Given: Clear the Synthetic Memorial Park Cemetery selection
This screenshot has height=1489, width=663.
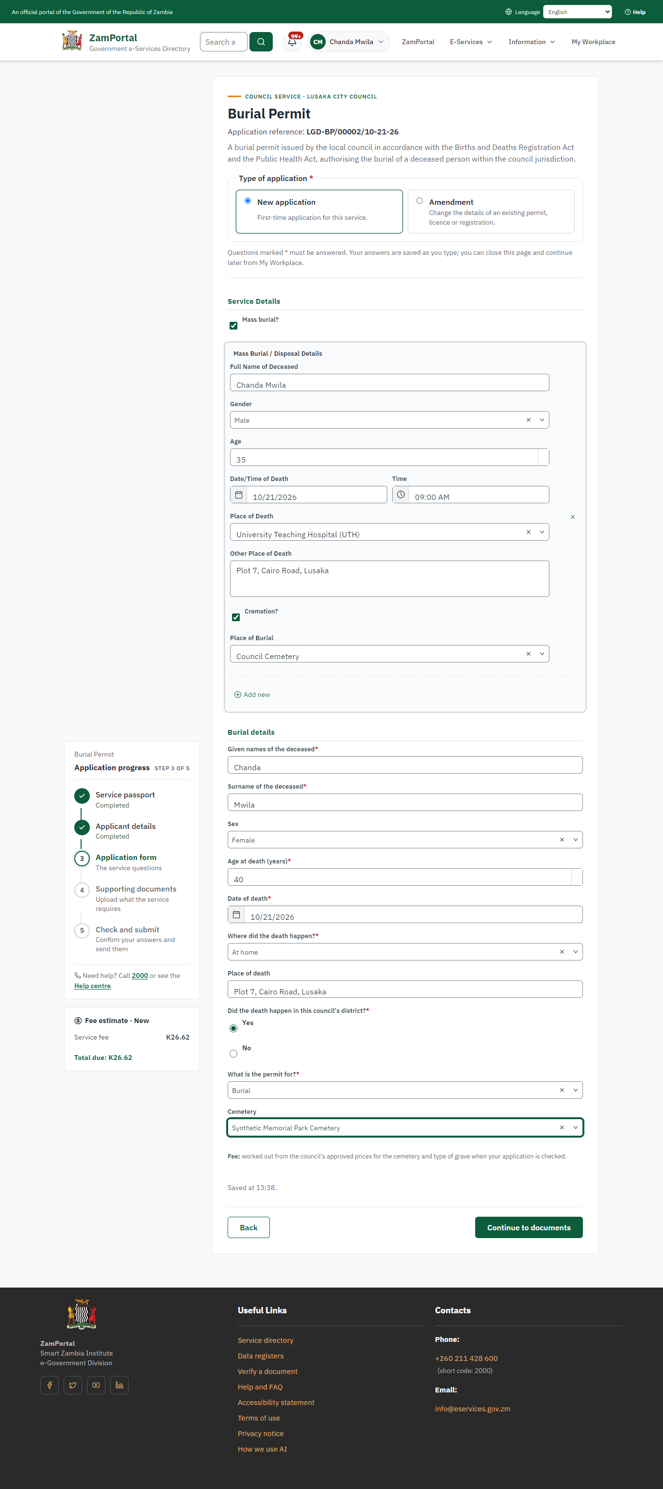Looking at the screenshot, I should coord(562,1127).
